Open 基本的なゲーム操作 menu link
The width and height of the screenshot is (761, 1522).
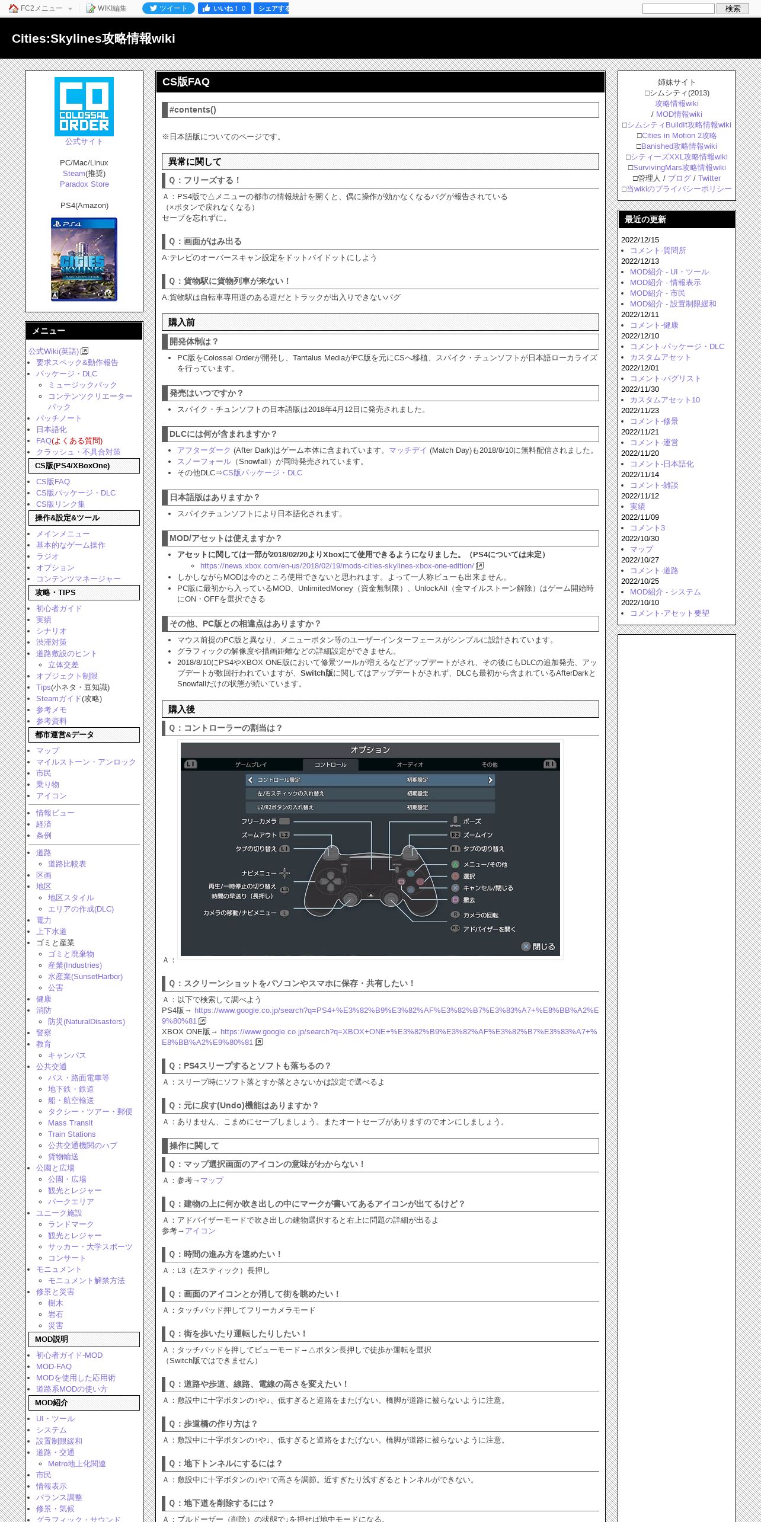(x=71, y=545)
